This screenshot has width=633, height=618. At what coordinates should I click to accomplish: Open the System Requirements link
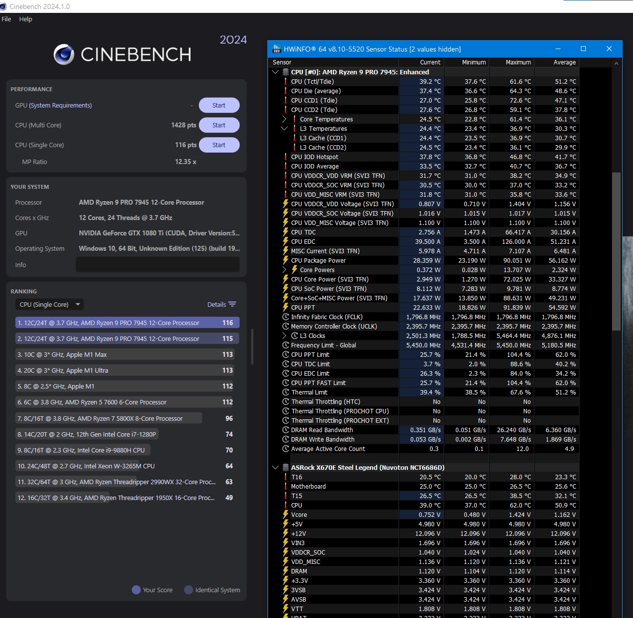coord(61,106)
